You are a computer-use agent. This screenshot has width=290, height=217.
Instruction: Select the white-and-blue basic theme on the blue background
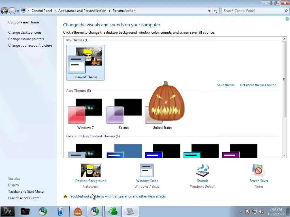[x=124, y=151]
